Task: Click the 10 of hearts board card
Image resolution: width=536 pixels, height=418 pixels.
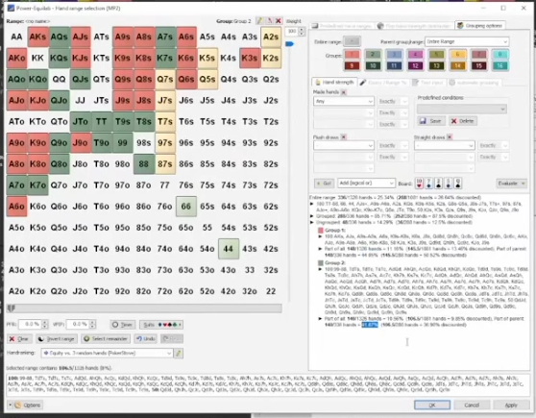Action: click(x=419, y=184)
